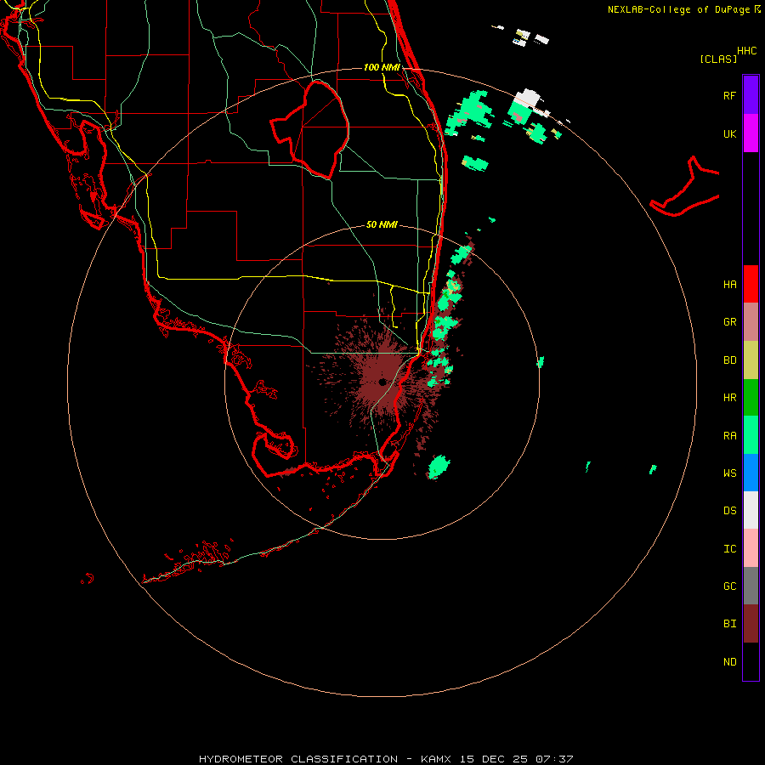This screenshot has height=765, width=765.
Task: Select the dusty pink GR legend swatch
Action: coord(751,322)
